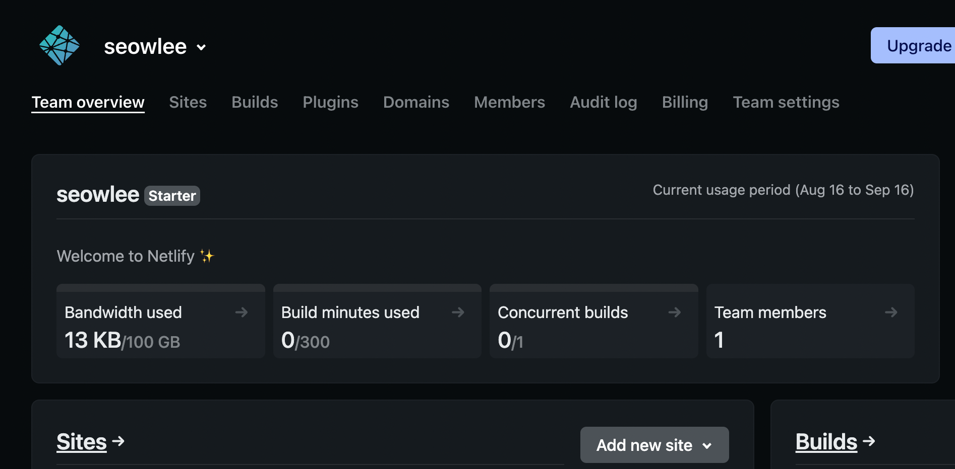Click the Welcome to Netlify text
Screen dimensions: 955x469
click(126, 256)
